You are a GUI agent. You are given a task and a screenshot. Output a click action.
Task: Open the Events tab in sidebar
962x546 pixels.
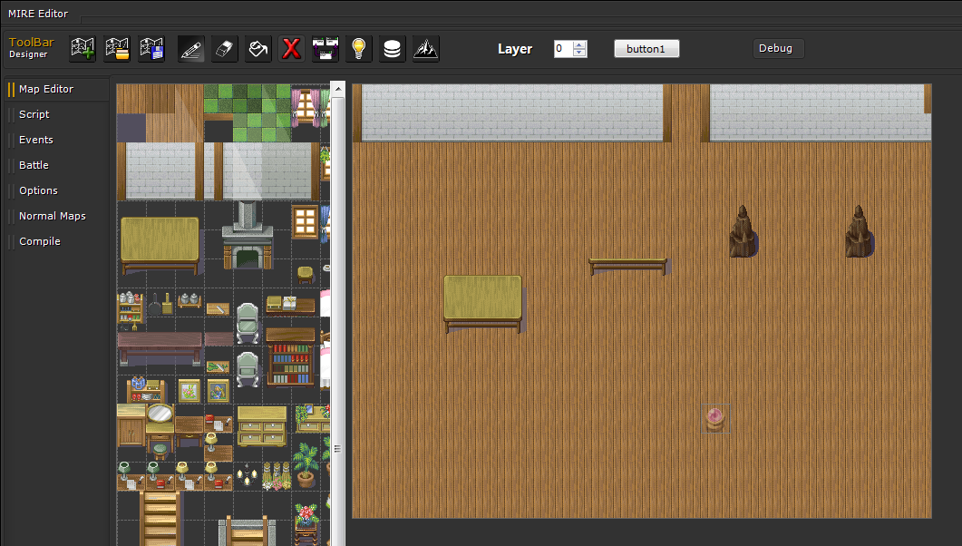point(36,140)
